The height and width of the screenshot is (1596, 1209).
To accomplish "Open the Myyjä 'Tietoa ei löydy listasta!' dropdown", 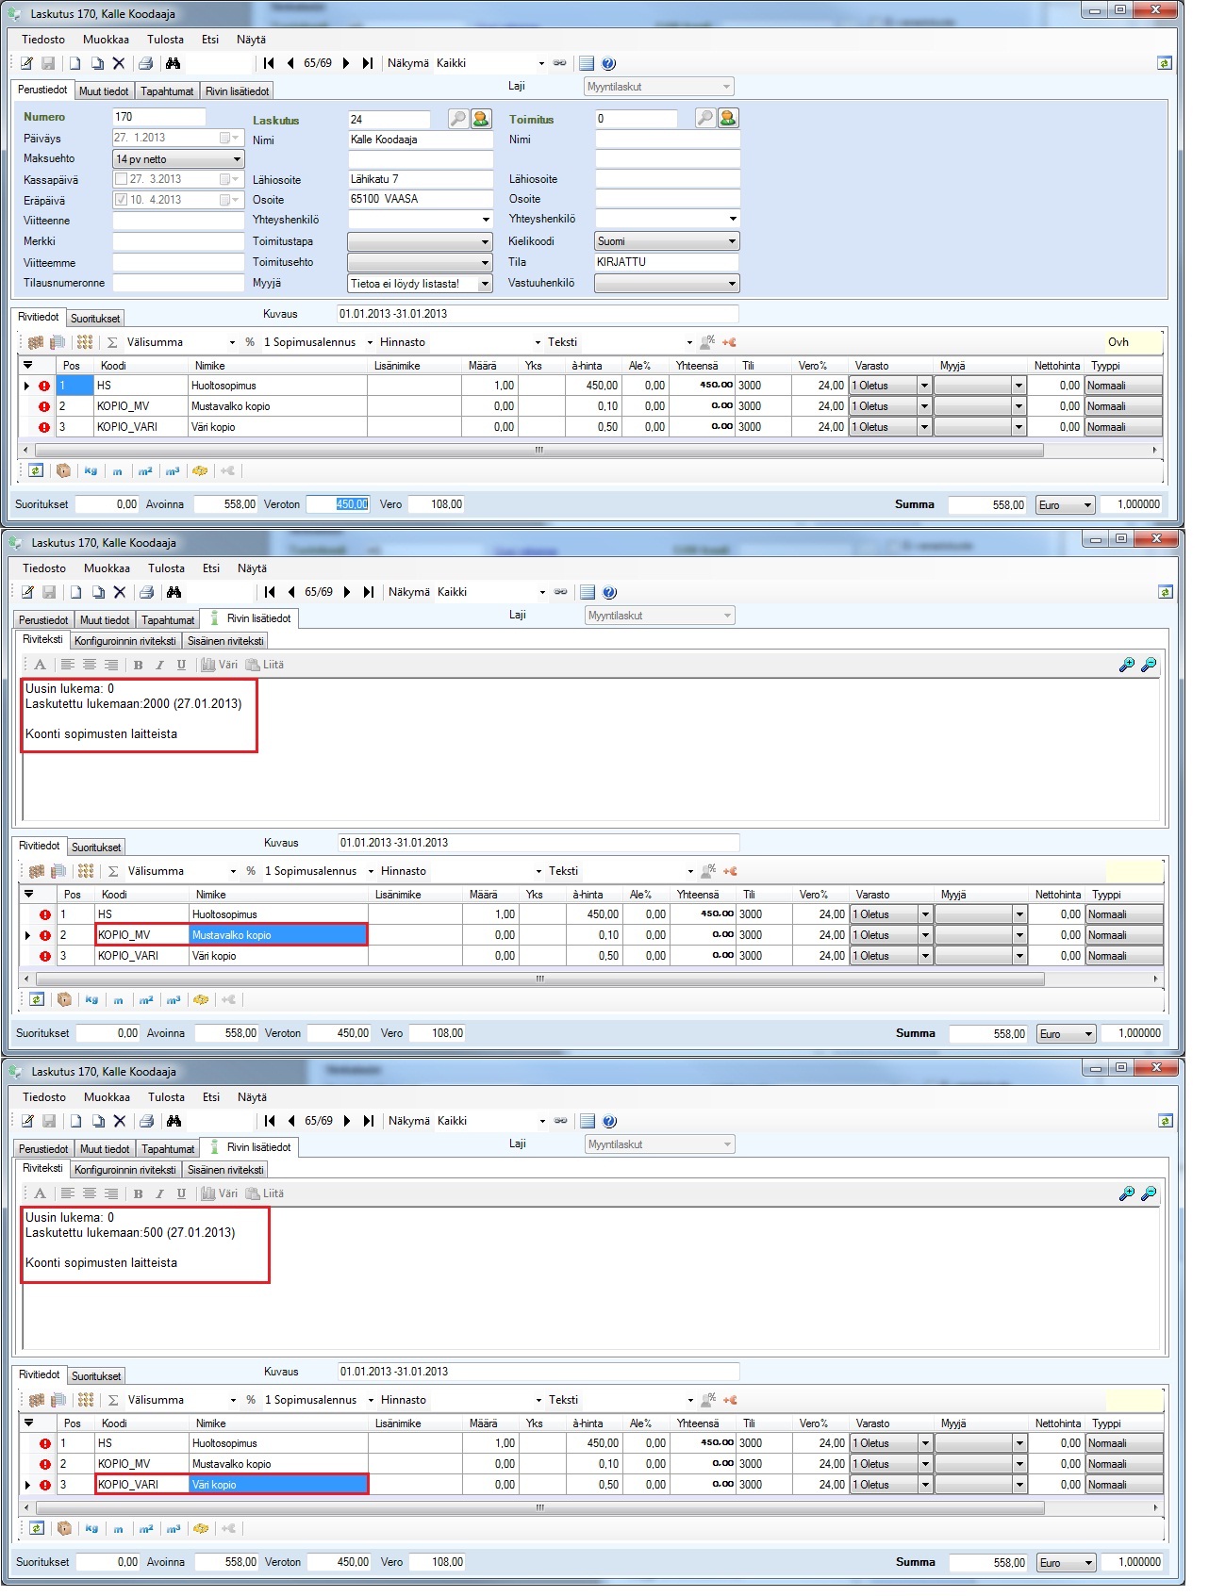I will point(486,284).
